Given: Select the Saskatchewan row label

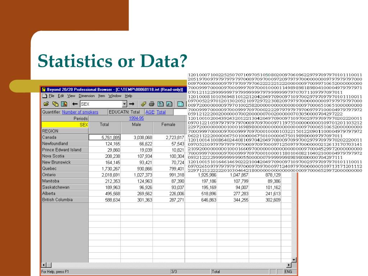Looking at the screenshot, I should [65, 187].
